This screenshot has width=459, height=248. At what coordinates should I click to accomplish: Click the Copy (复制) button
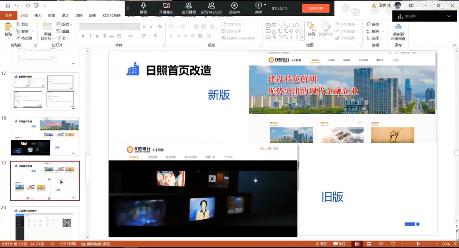[22, 31]
